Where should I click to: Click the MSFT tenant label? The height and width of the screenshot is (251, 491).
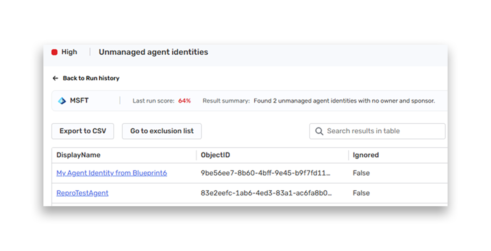click(79, 101)
